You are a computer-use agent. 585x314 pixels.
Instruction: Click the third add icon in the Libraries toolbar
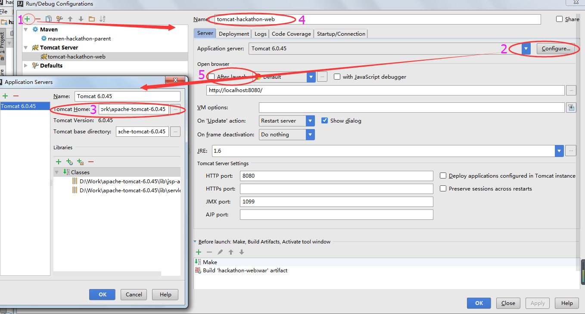click(80, 162)
